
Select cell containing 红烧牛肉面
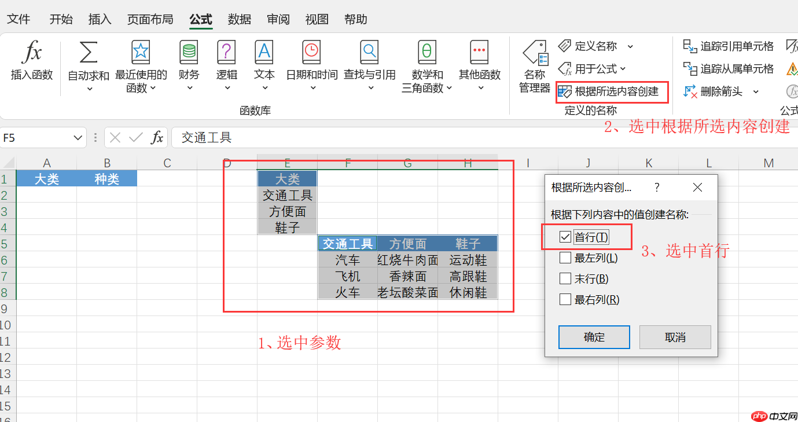click(x=408, y=260)
